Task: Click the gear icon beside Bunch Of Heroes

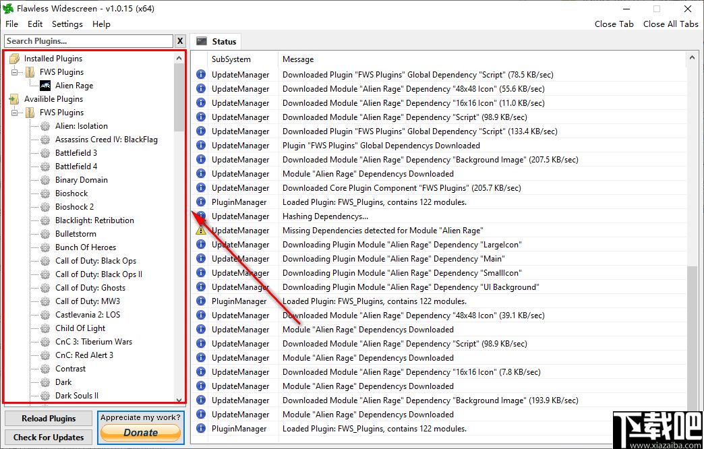Action: coord(45,247)
